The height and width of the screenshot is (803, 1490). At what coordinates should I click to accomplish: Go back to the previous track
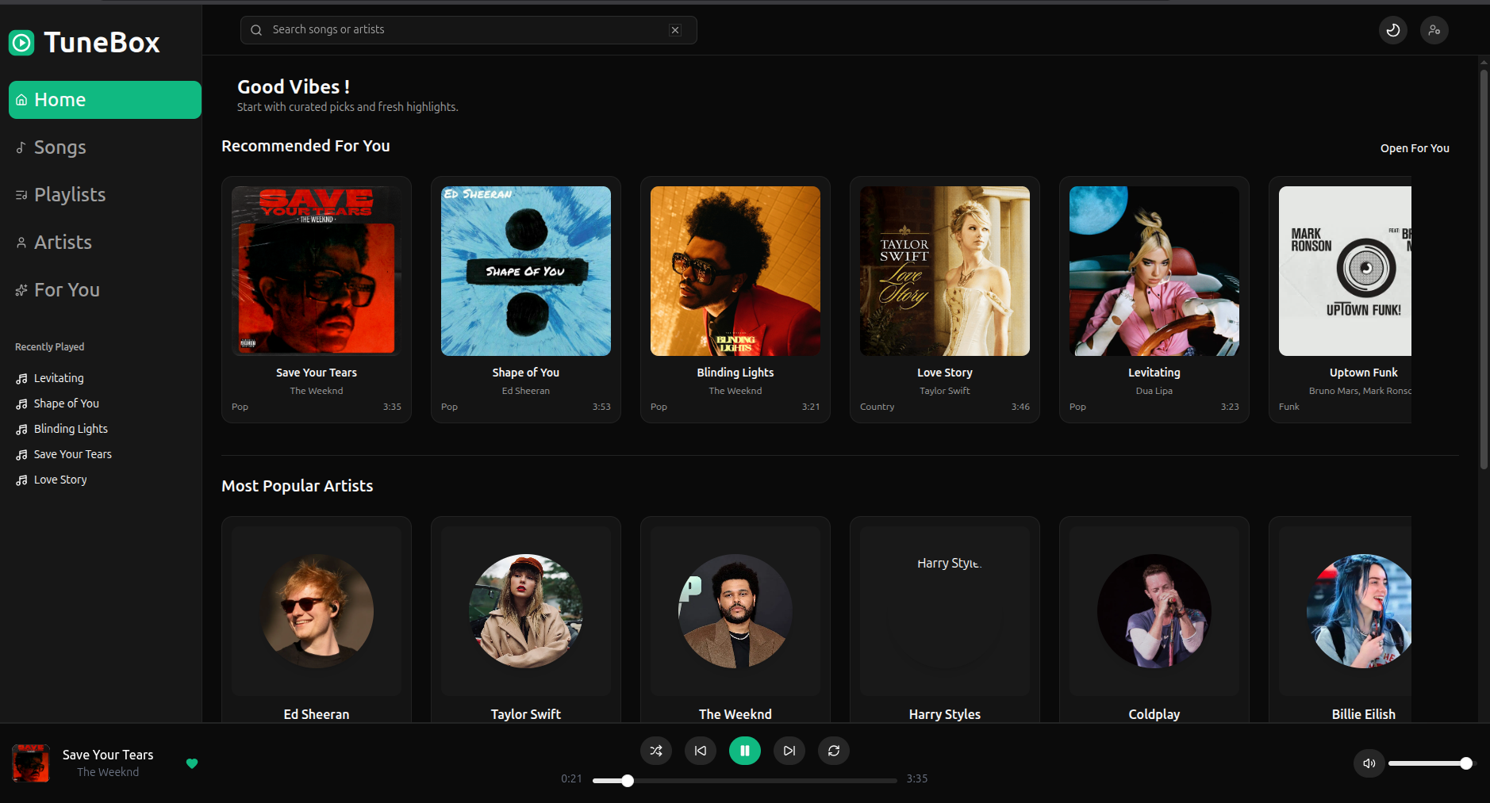pyautogui.click(x=700, y=750)
